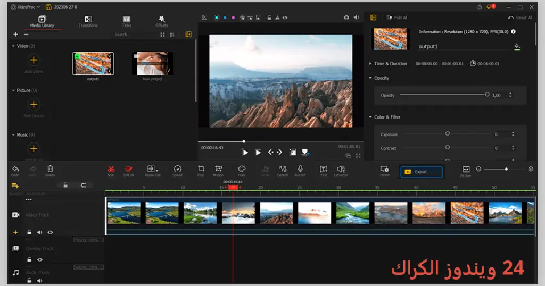
Task: Click the media library Search field
Action: [134, 35]
